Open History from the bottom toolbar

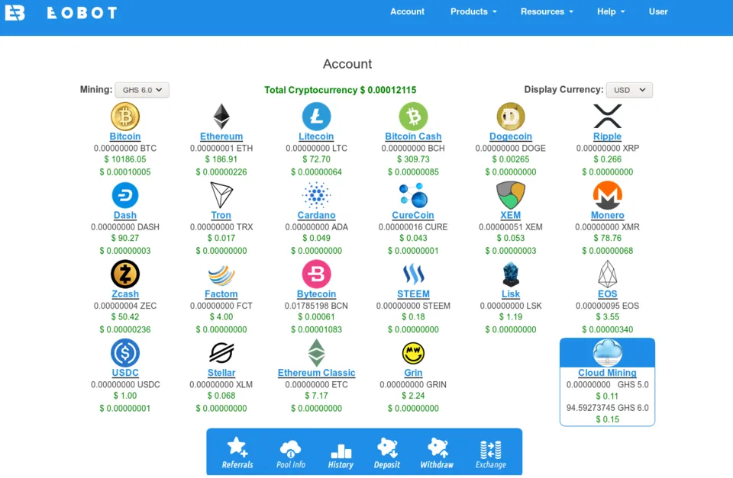pyautogui.click(x=341, y=456)
